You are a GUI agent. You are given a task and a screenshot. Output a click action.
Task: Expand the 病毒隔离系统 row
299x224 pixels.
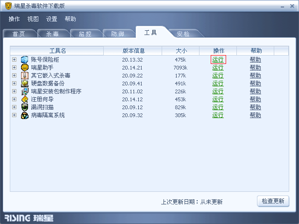(14, 115)
